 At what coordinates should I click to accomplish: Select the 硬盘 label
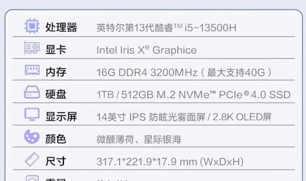pos(56,94)
